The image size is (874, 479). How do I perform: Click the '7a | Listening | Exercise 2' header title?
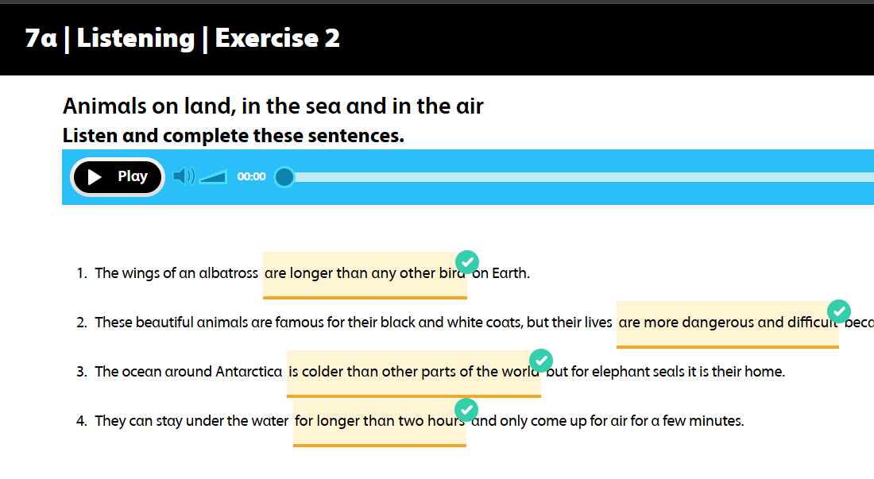[183, 38]
